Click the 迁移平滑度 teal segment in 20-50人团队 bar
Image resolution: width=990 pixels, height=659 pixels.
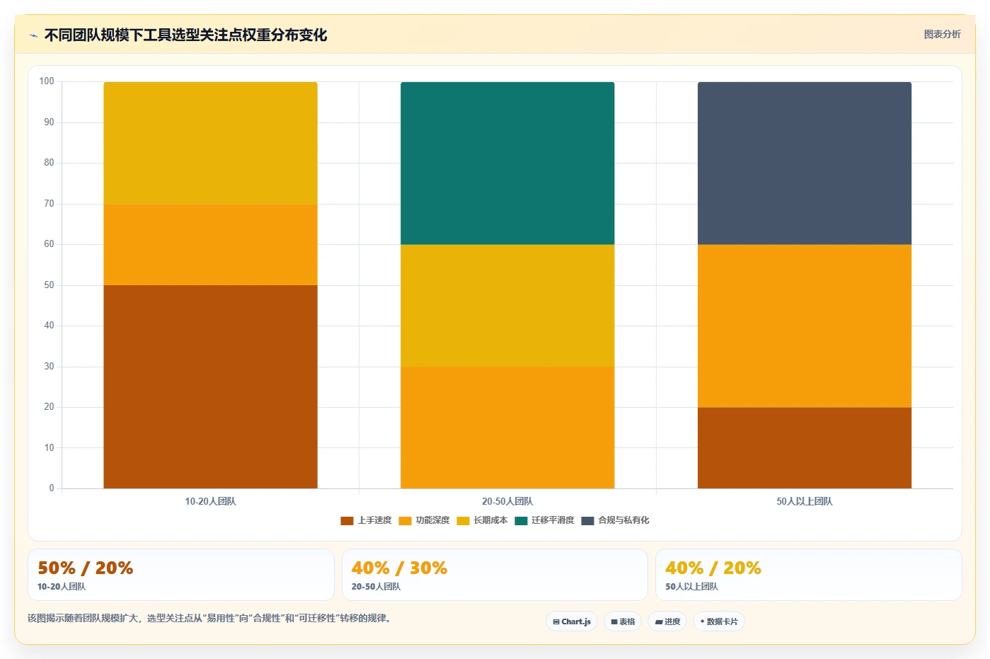click(507, 164)
